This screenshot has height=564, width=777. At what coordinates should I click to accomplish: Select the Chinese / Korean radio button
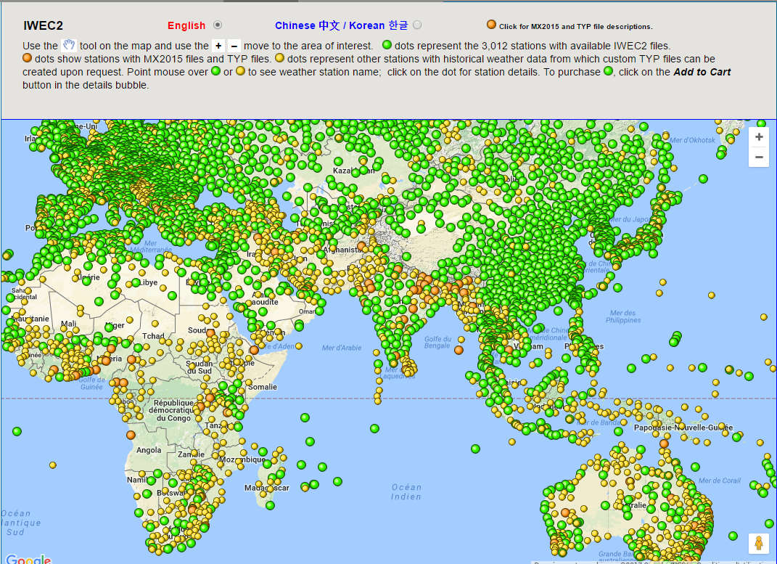coord(417,25)
